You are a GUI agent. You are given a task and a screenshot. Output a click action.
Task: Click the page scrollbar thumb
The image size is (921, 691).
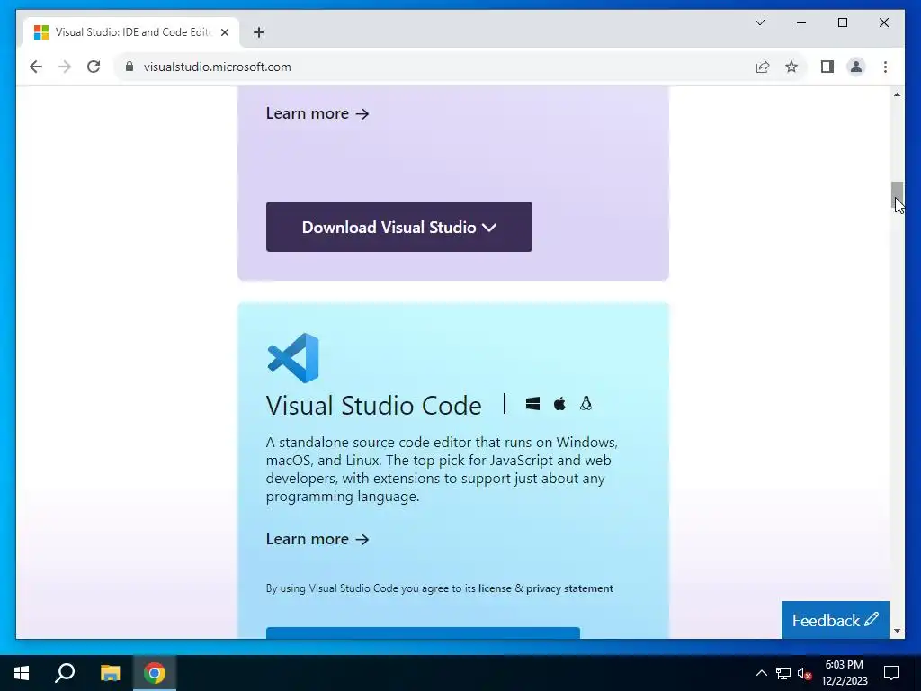[897, 195]
